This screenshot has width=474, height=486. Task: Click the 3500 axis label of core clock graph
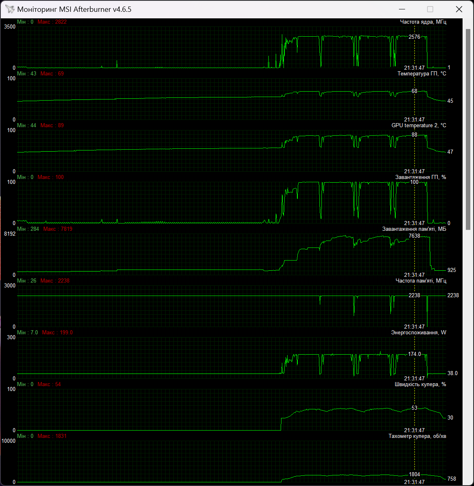(10, 27)
